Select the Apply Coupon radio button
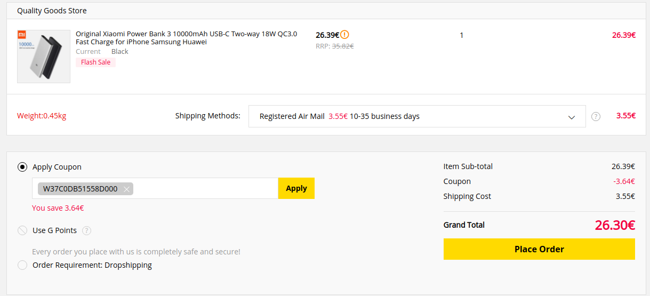Screen dimensions: 650x296 coord(22,167)
